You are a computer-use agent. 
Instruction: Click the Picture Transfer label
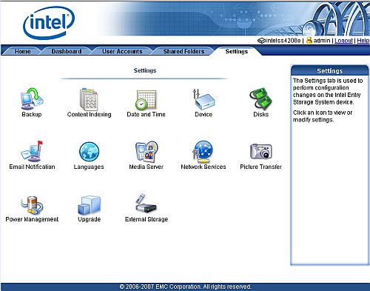click(x=260, y=167)
